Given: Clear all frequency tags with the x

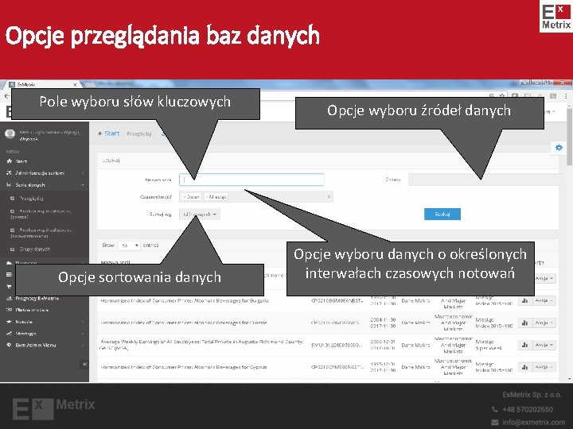Looking at the screenshot, I should click(329, 197).
